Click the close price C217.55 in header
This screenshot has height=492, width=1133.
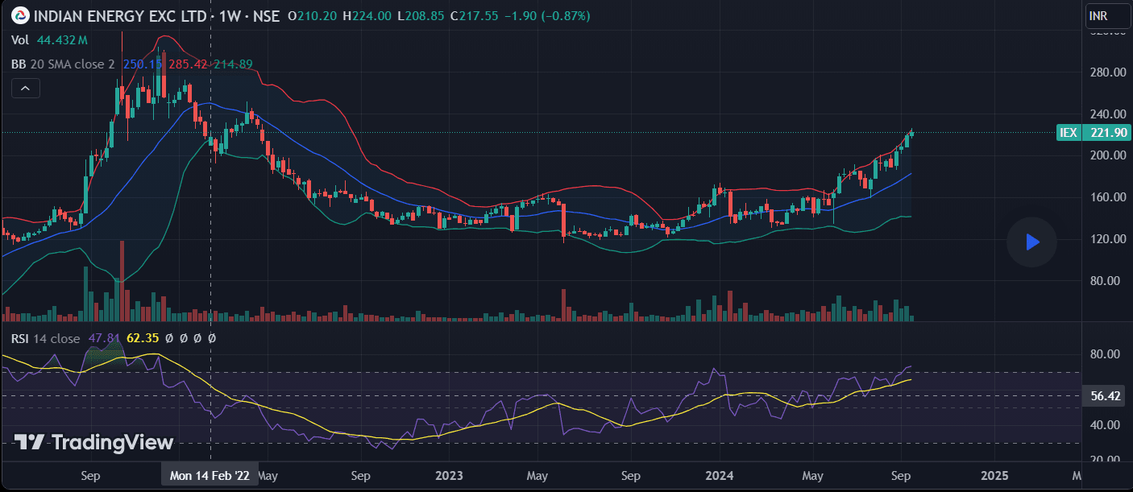point(474,15)
